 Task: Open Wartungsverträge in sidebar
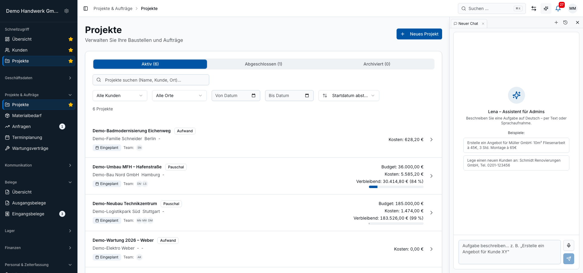pyautogui.click(x=39, y=148)
